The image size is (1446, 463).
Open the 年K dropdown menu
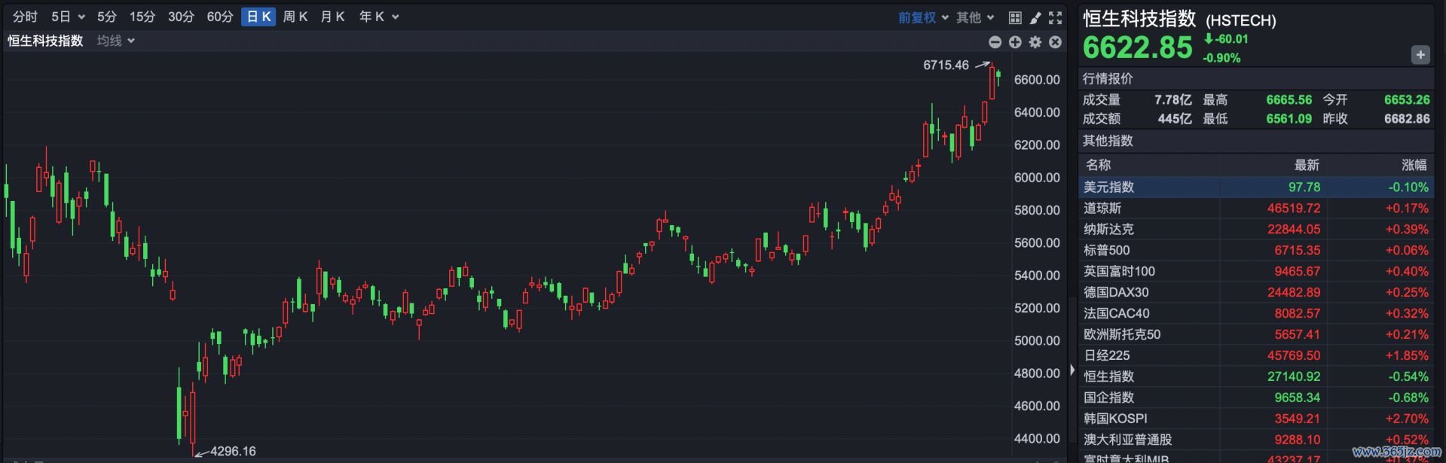click(378, 17)
